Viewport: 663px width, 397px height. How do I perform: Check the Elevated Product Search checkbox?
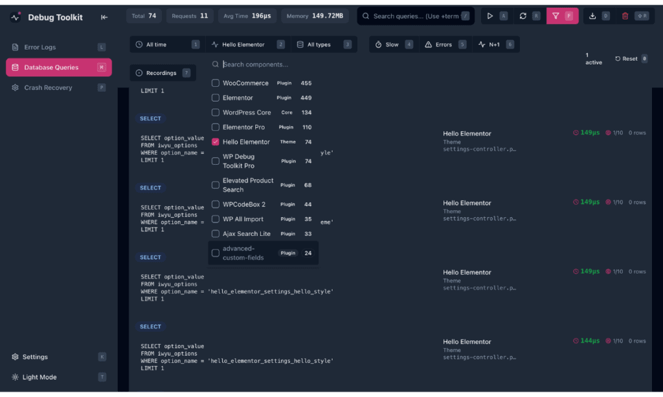point(215,185)
